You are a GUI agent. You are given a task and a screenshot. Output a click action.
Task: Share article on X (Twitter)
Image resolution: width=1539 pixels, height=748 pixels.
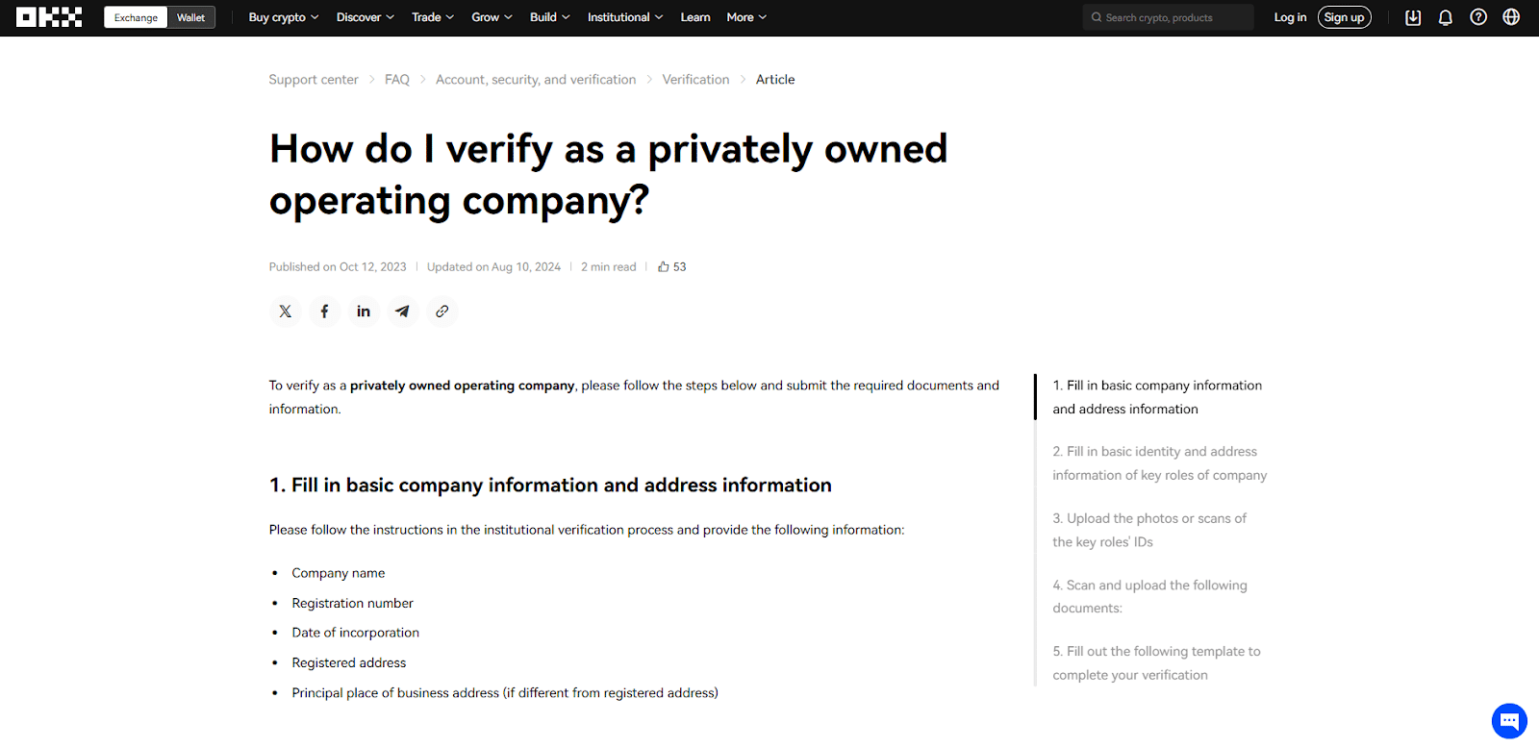point(286,312)
